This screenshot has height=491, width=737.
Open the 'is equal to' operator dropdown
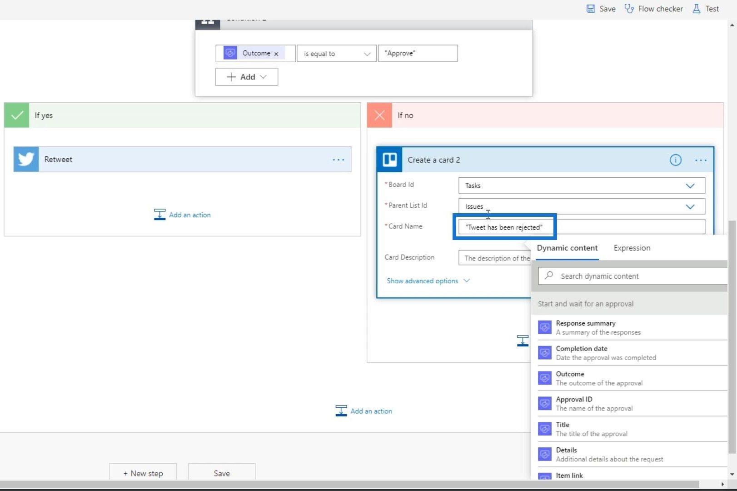(337, 53)
